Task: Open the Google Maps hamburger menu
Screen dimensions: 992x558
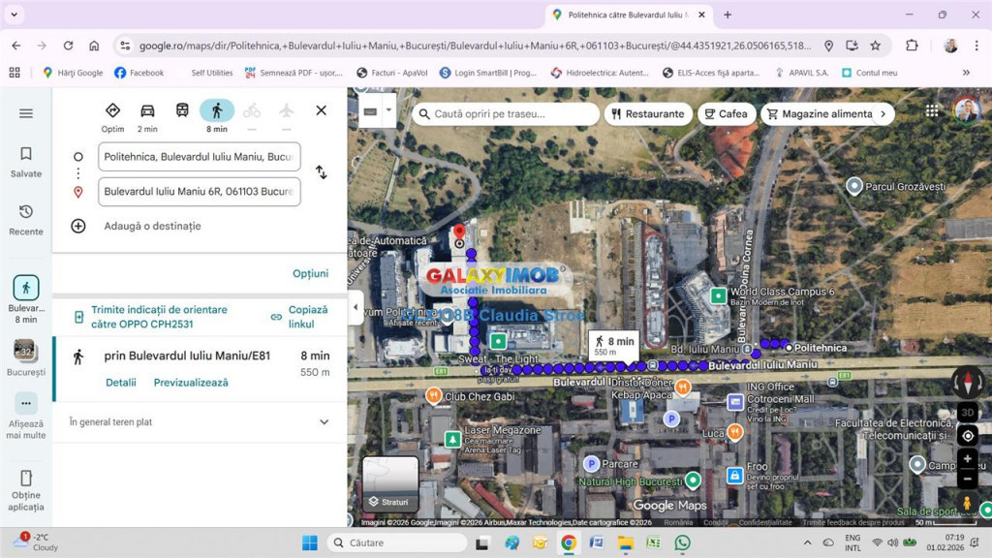Action: [x=26, y=113]
